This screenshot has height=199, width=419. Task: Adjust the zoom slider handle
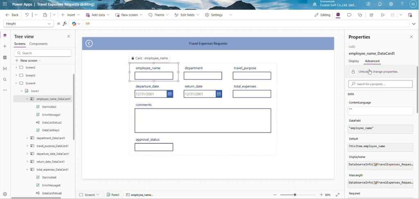pyautogui.click(x=295, y=195)
